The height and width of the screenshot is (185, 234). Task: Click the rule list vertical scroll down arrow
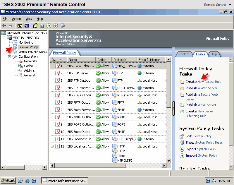tap(169, 161)
